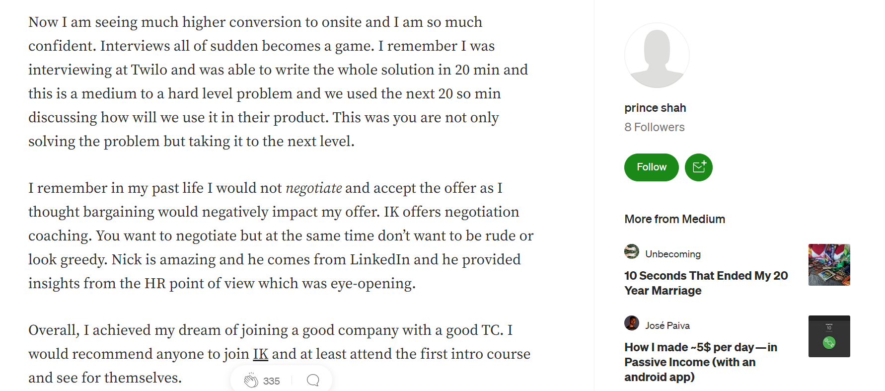Click the italic word "negotiate"
This screenshot has width=885, height=391.
(x=313, y=188)
